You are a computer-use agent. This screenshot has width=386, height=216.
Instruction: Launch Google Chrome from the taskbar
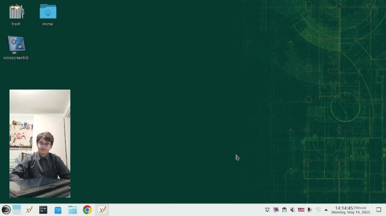pyautogui.click(x=87, y=210)
